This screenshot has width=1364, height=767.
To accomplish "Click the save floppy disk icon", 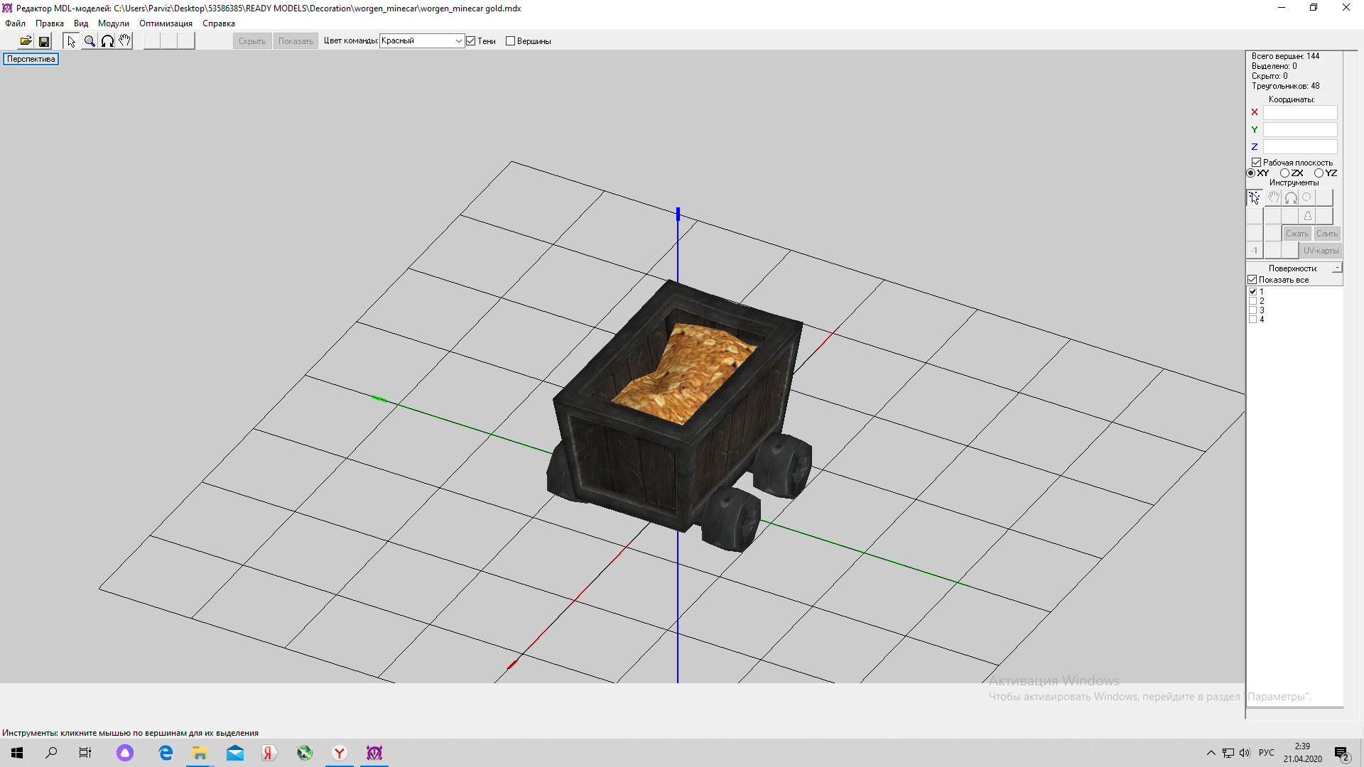I will pos(44,41).
